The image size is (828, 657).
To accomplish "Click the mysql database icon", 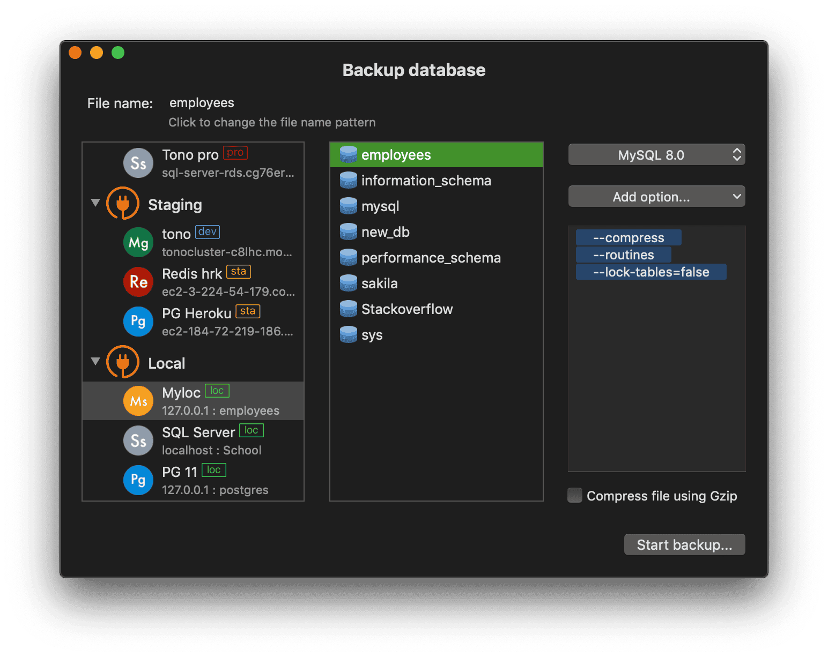I will [349, 206].
